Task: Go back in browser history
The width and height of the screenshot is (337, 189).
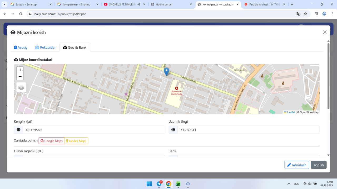Action: tap(5, 14)
